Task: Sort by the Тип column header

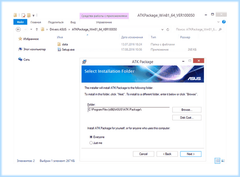Action: pos(153,37)
